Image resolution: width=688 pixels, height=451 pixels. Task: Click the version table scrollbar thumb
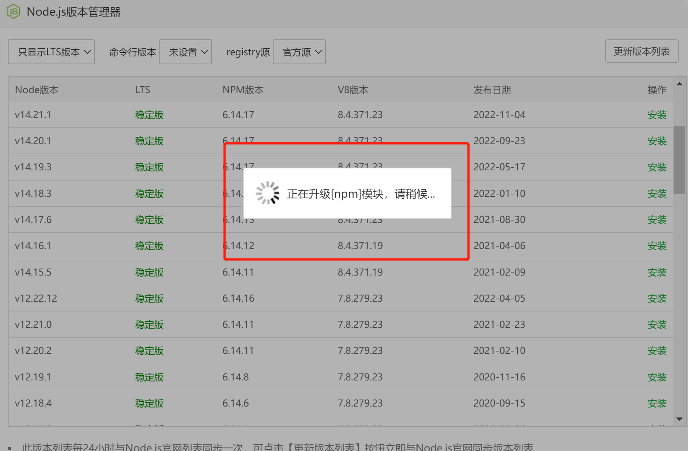point(679,160)
